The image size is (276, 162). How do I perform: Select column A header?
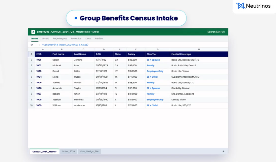43,49
